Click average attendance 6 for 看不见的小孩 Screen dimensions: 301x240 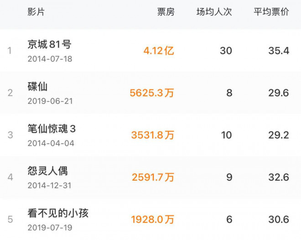[x=229, y=220]
